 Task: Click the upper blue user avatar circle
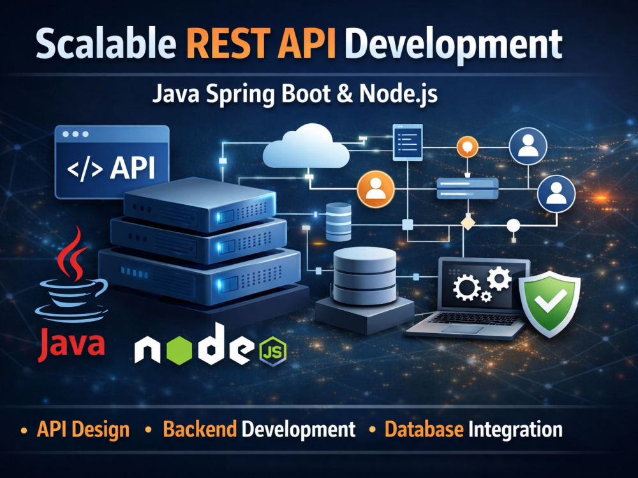click(x=528, y=146)
